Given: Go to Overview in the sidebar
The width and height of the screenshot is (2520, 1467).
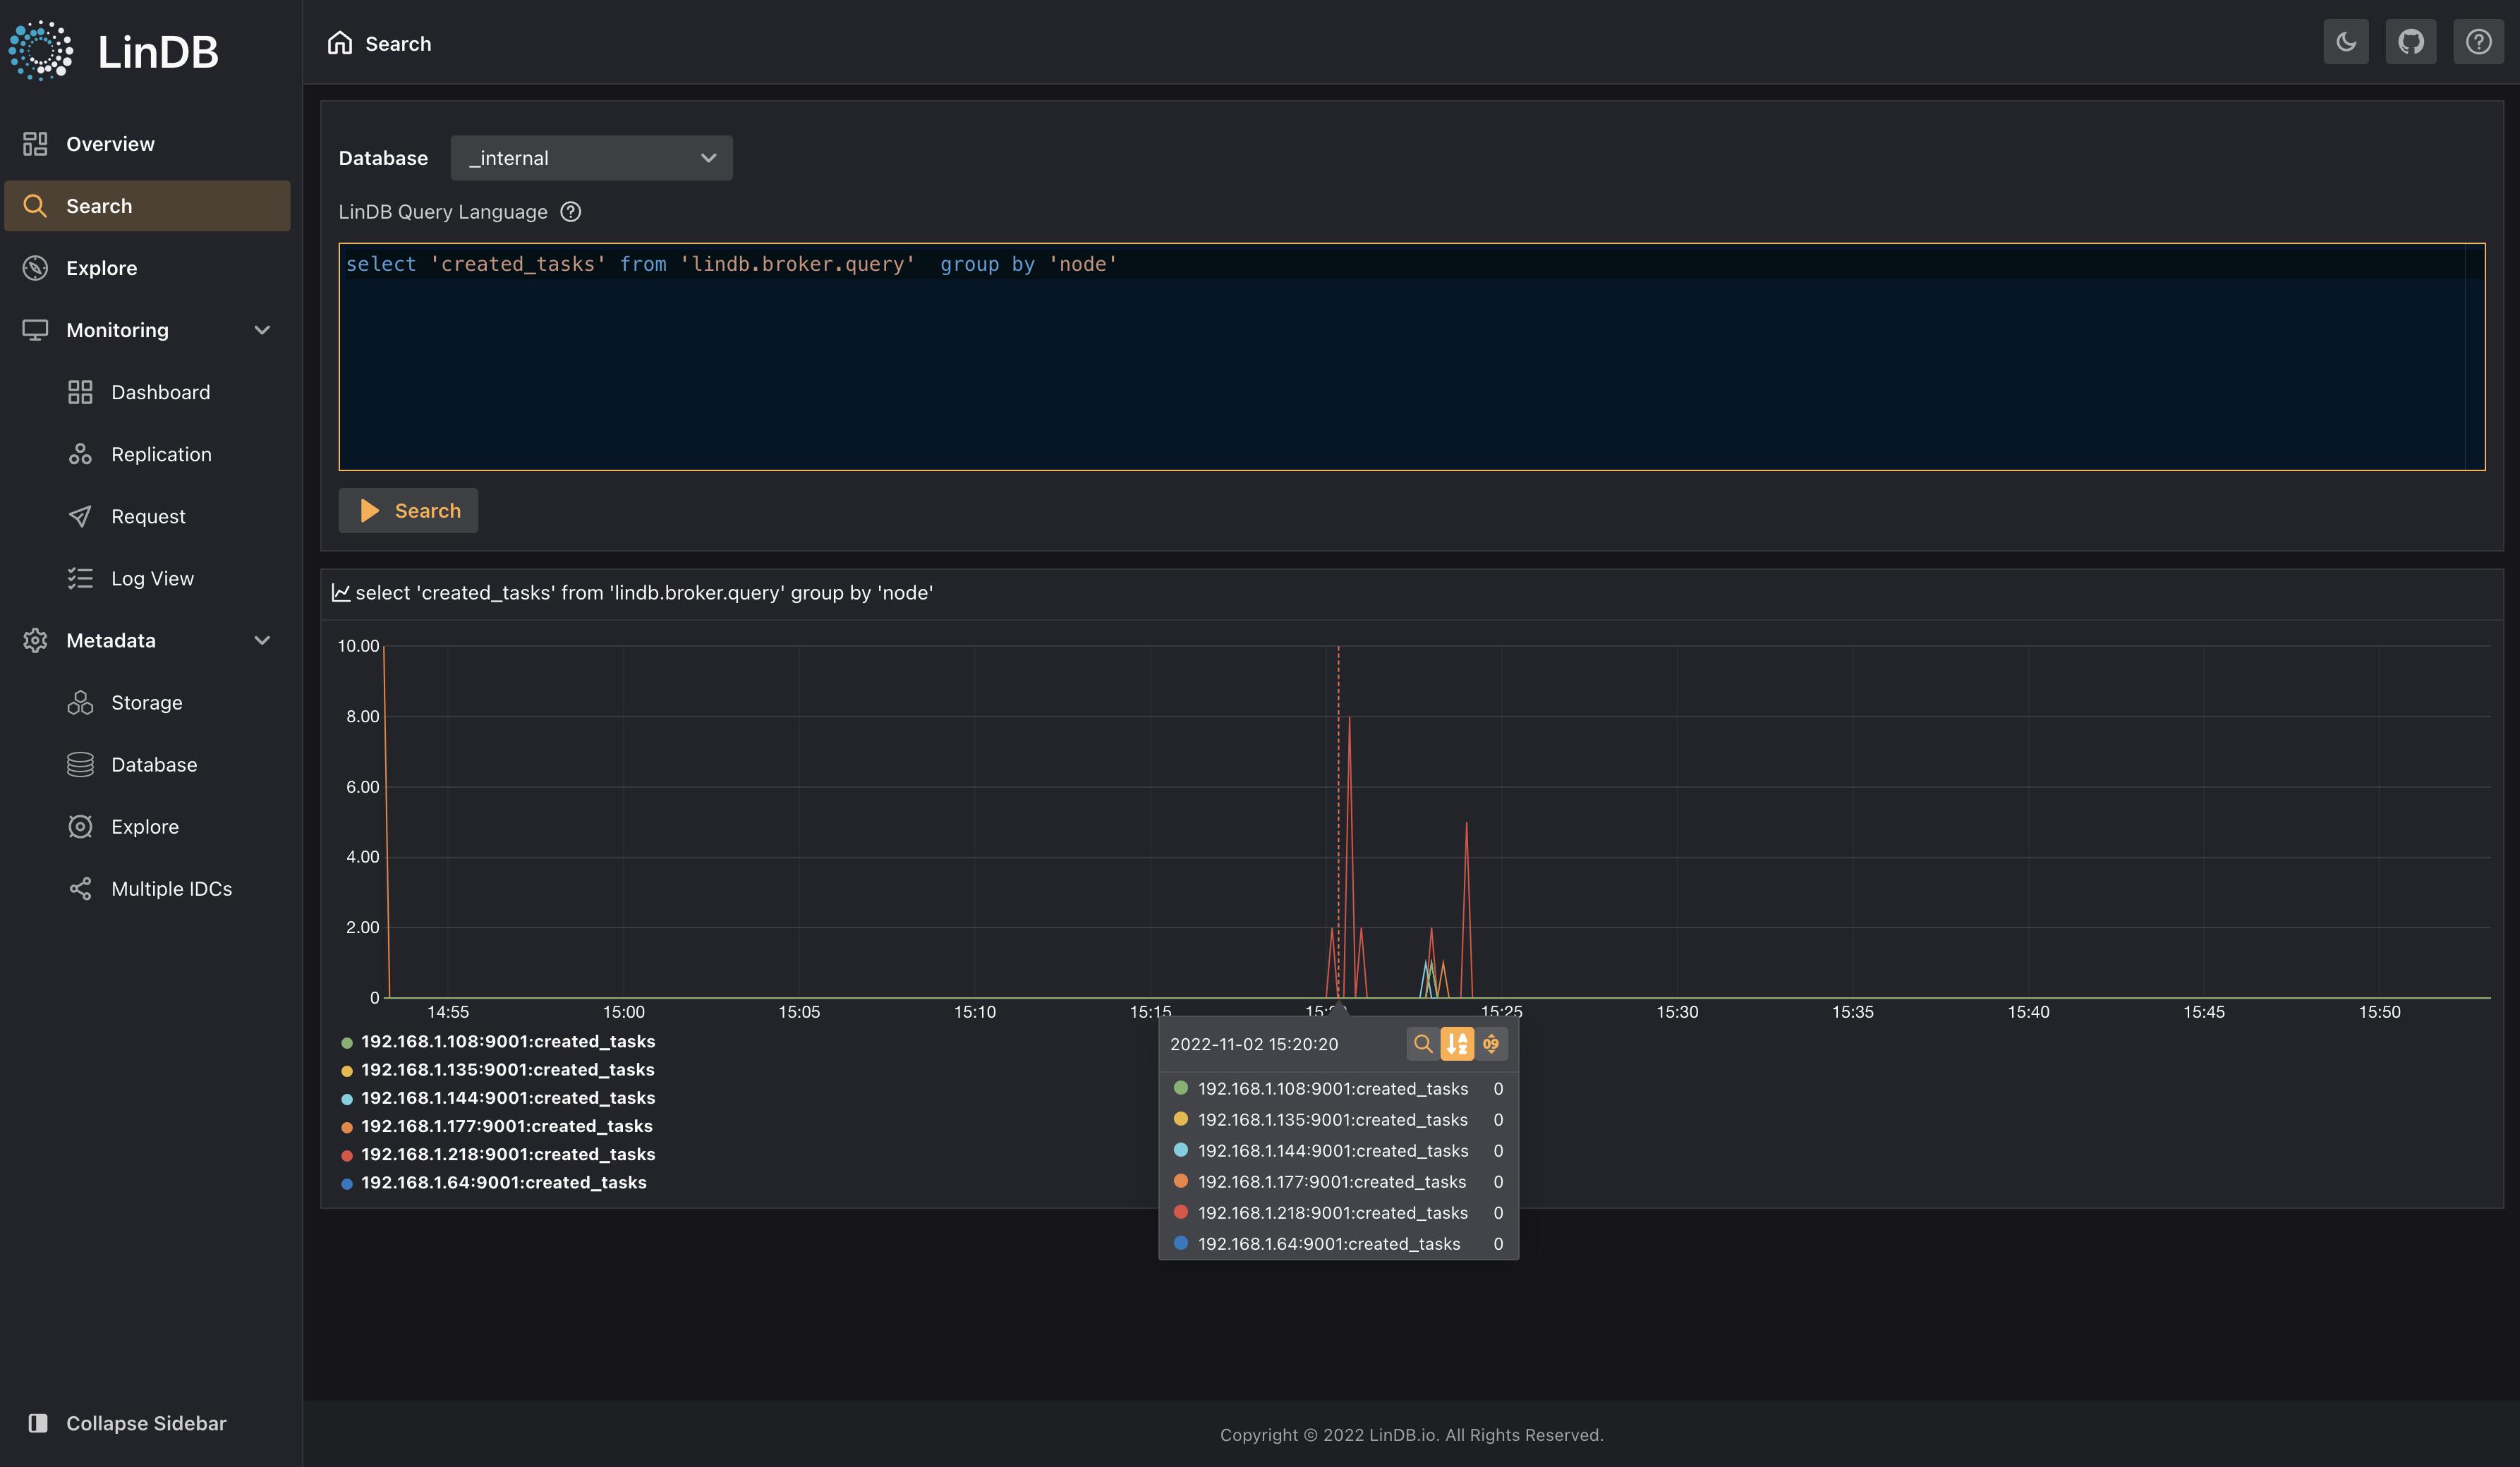Looking at the screenshot, I should pos(110,144).
